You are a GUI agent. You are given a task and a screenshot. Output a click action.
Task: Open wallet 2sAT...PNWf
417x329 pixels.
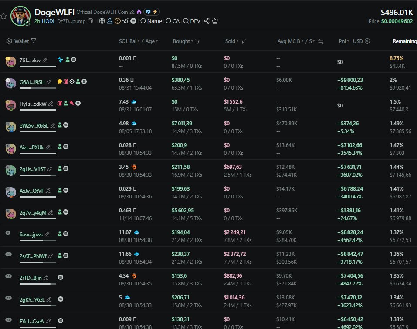coord(33,256)
